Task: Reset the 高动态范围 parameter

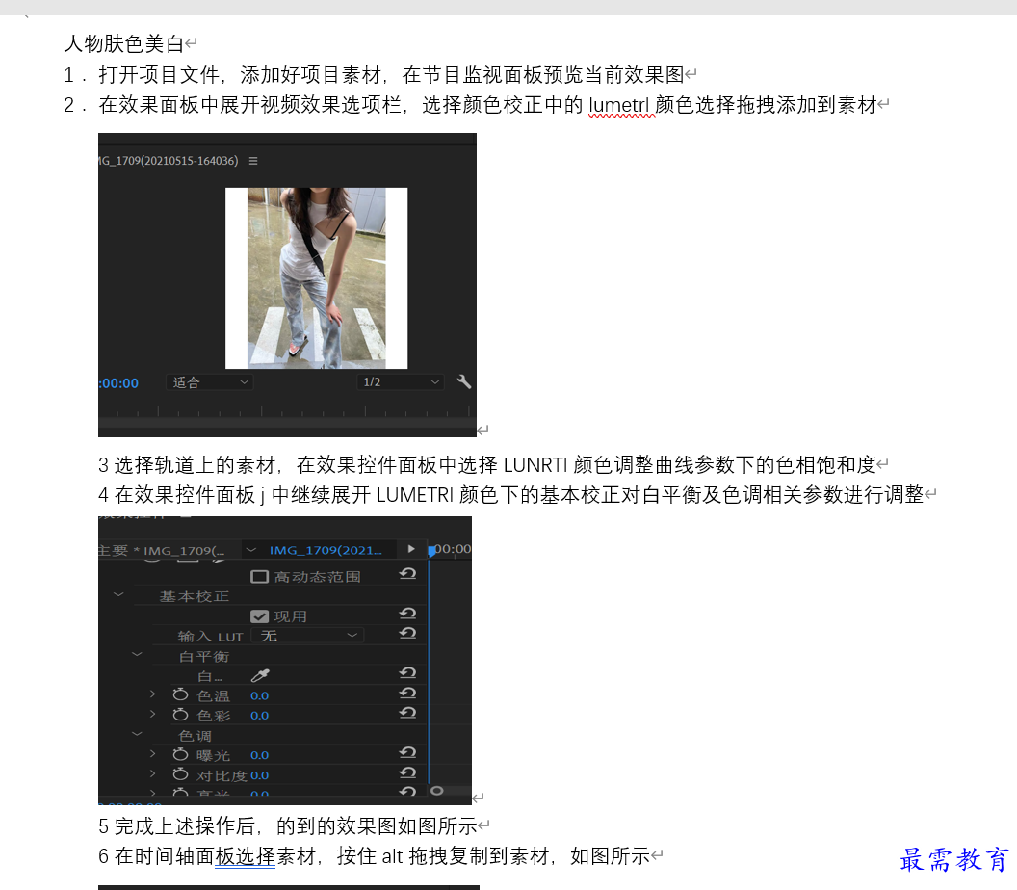Action: [407, 574]
